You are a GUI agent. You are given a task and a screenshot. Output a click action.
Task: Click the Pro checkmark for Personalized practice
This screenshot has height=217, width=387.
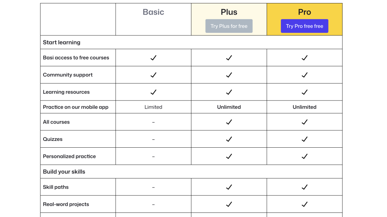point(304,156)
